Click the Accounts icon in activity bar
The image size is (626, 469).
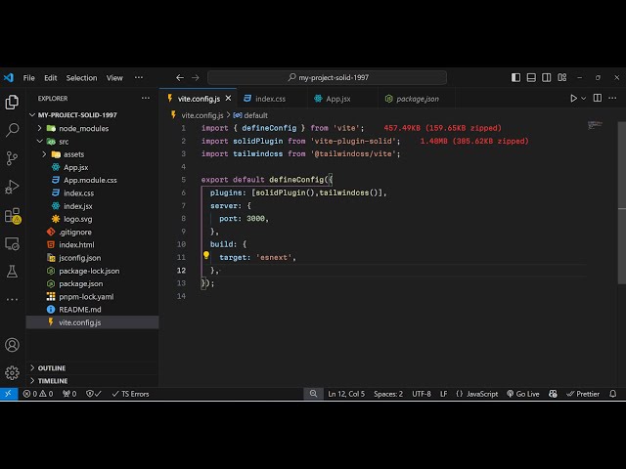click(12, 345)
